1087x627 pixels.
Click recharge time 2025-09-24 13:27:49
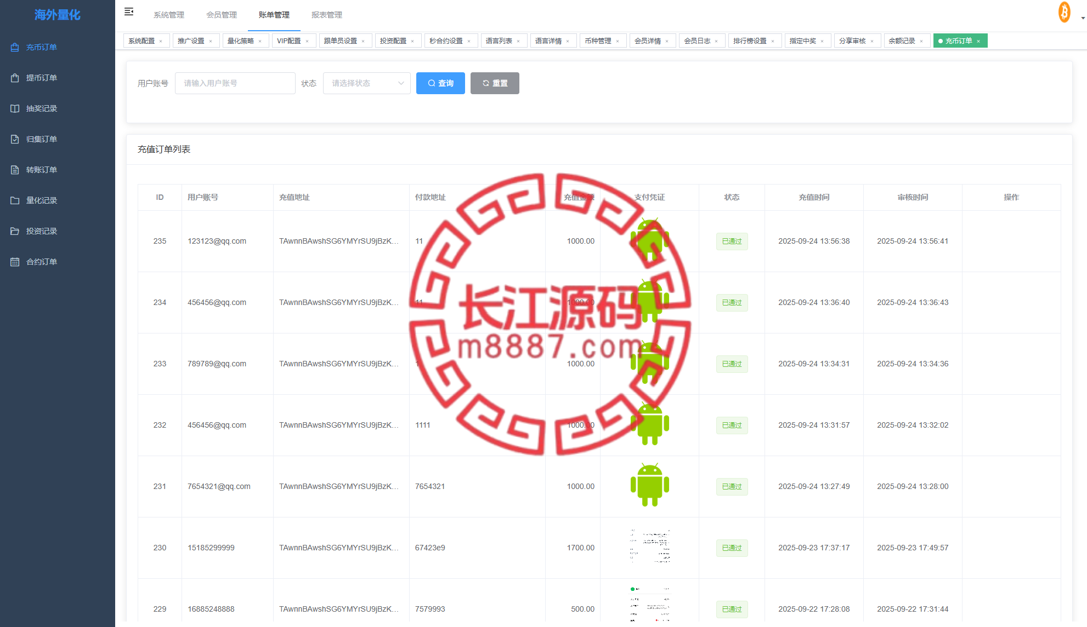click(x=814, y=487)
